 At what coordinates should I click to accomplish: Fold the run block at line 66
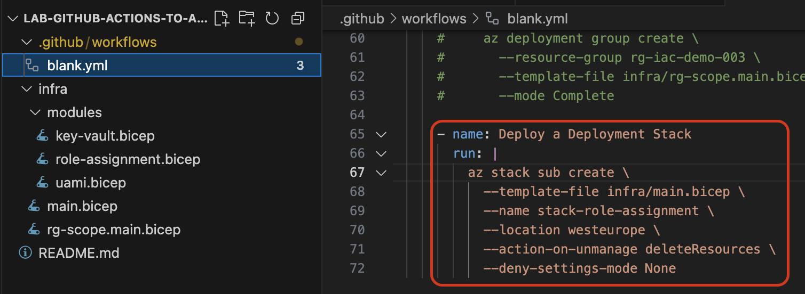(381, 153)
